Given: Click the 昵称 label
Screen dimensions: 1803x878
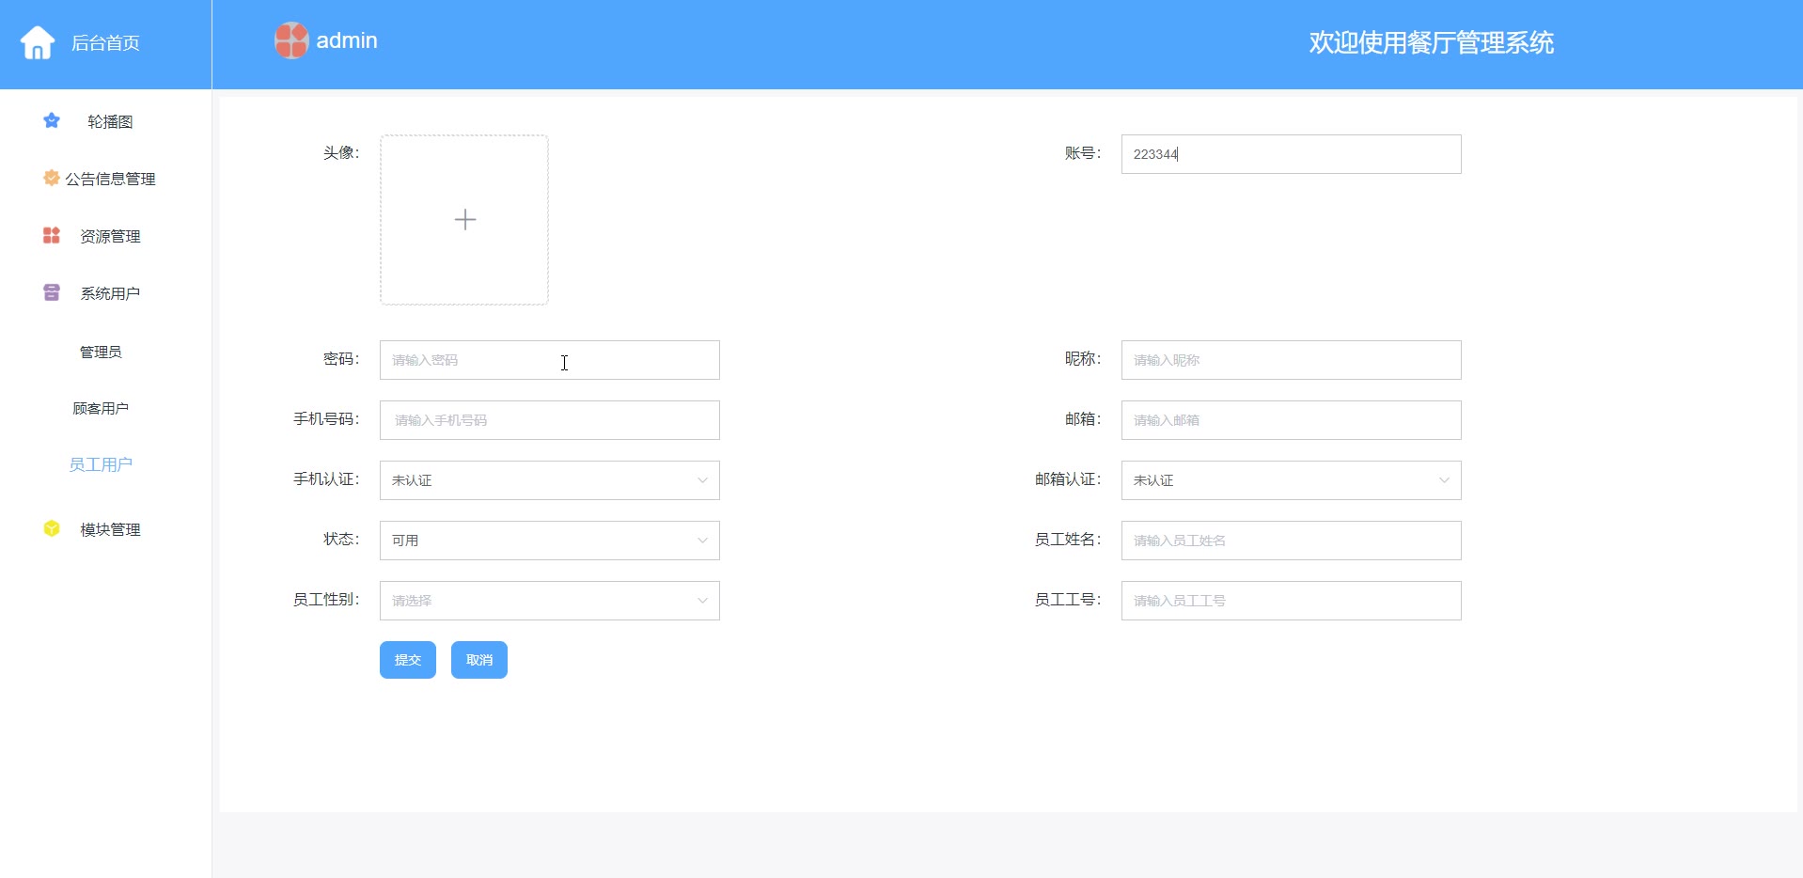Looking at the screenshot, I should click(1083, 359).
